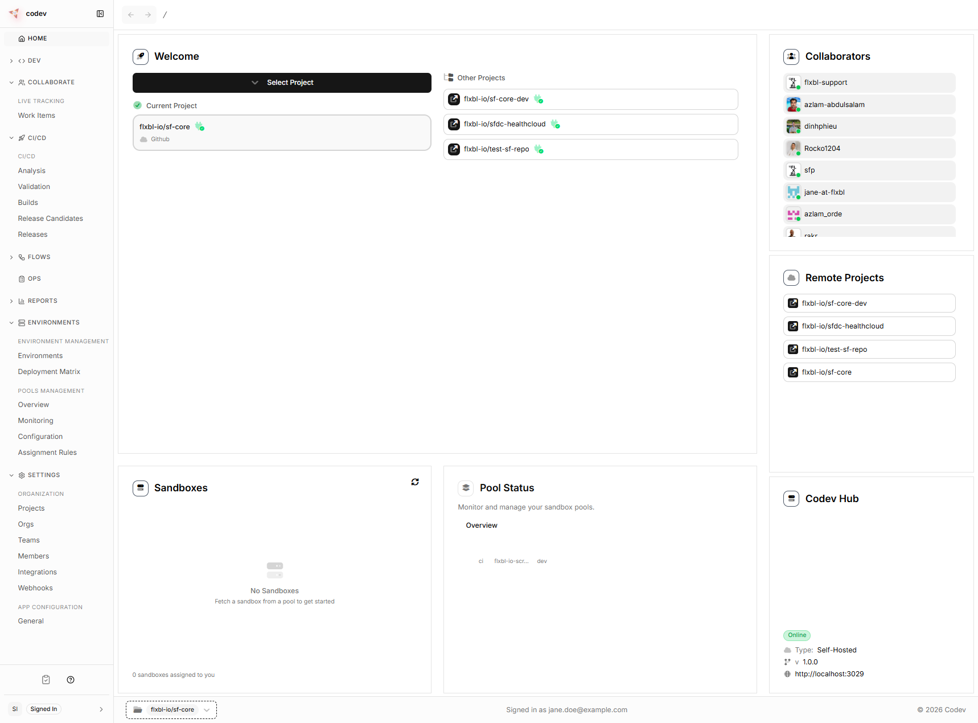Click the codev logo icon
The width and height of the screenshot is (978, 723).
click(14, 14)
